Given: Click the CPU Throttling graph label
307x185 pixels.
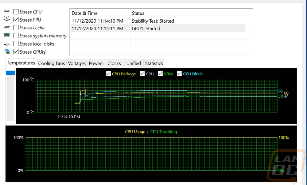Looking at the screenshot, I should (164, 132).
